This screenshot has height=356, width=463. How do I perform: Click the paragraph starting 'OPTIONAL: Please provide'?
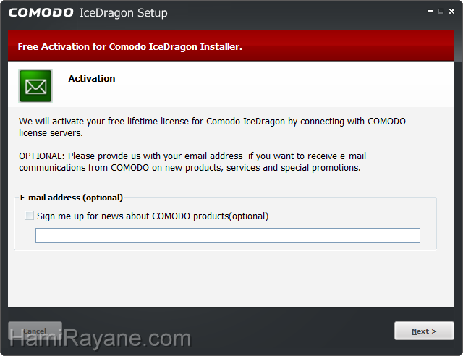pos(192,161)
